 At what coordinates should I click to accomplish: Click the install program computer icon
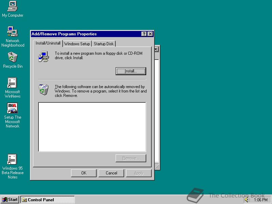pos(44,56)
